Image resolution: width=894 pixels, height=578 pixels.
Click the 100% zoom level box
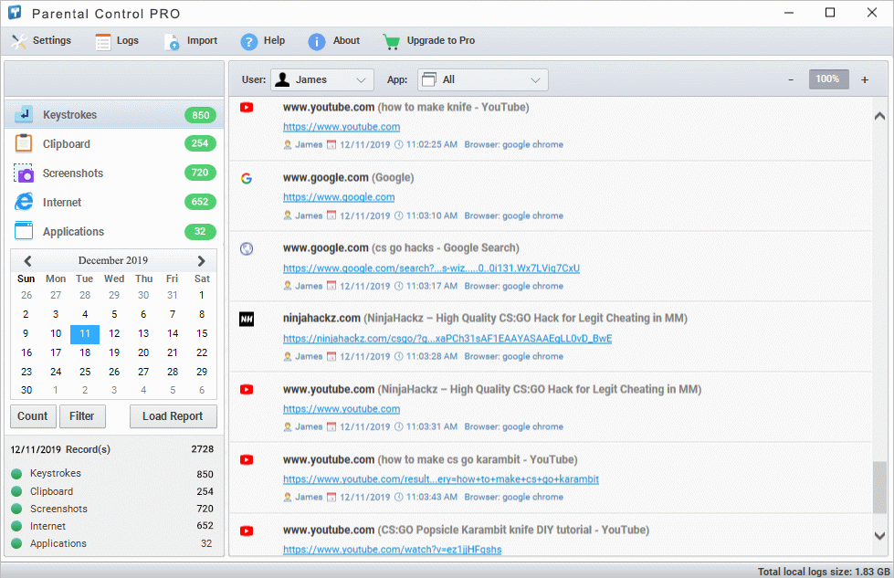pos(828,79)
